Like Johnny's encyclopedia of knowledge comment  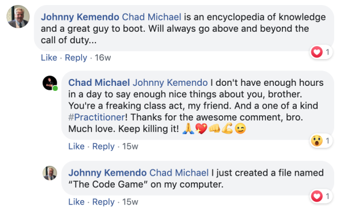[49, 57]
